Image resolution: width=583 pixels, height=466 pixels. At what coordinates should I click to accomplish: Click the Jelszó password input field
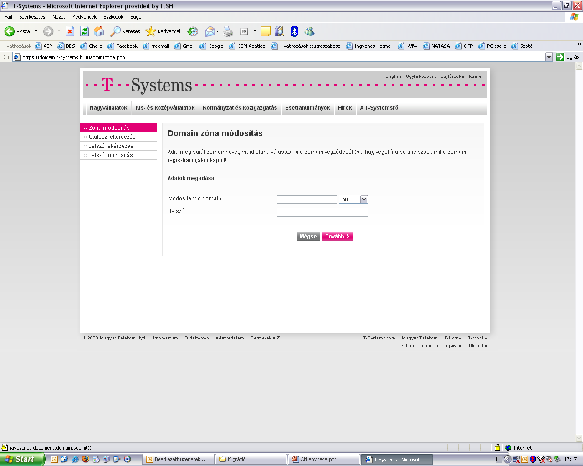click(322, 212)
